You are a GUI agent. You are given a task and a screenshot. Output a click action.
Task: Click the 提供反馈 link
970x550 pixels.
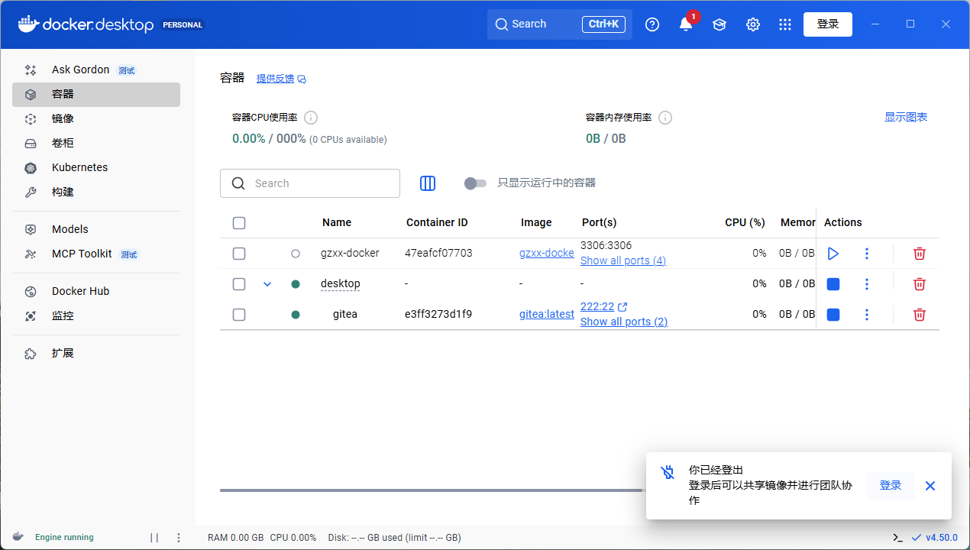pos(281,79)
